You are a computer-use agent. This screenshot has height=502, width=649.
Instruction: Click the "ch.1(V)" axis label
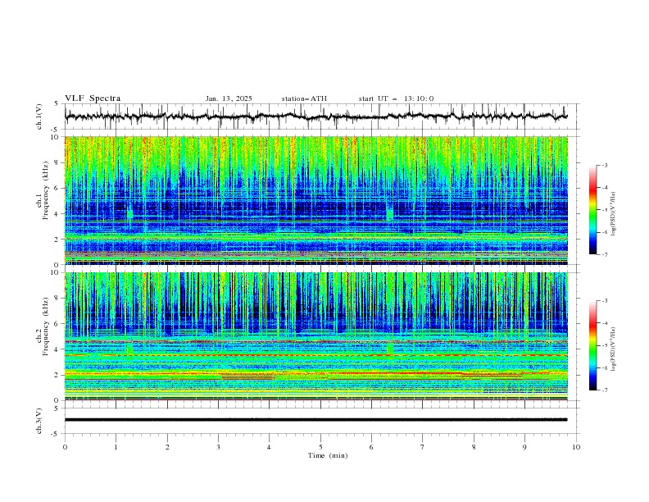(39, 116)
